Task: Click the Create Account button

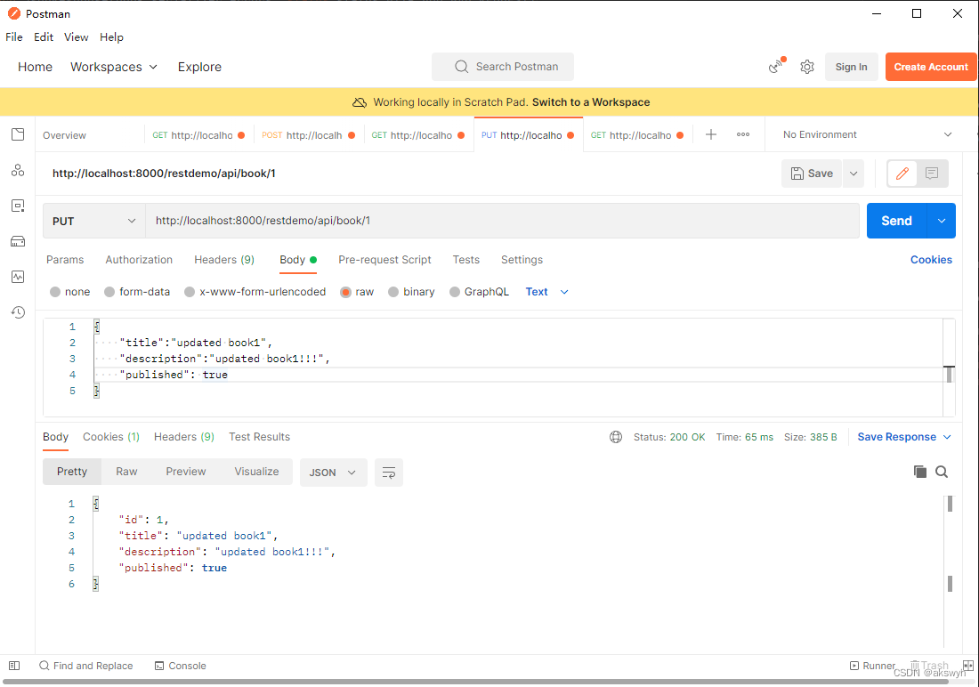Action: point(930,67)
